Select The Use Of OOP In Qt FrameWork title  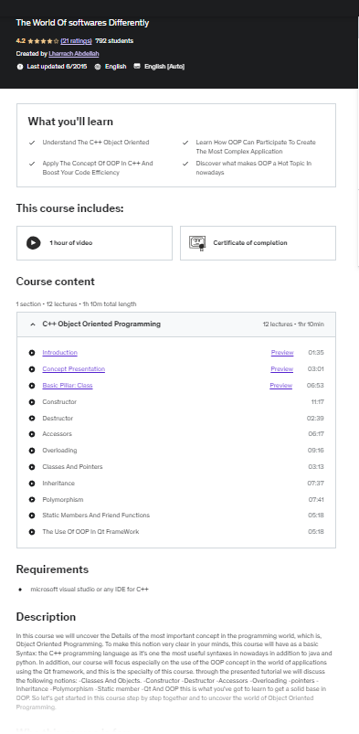[x=90, y=532]
